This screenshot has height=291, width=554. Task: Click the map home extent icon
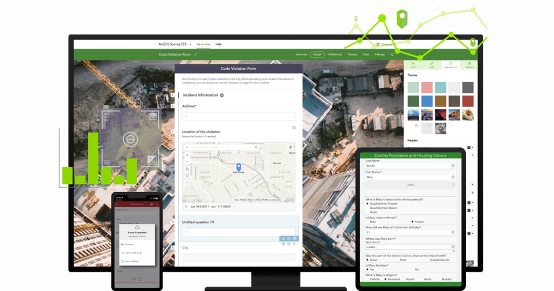coord(187,169)
